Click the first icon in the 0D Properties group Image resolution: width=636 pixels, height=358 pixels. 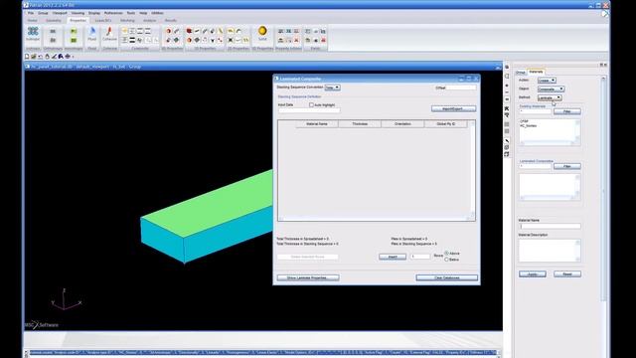[168, 31]
